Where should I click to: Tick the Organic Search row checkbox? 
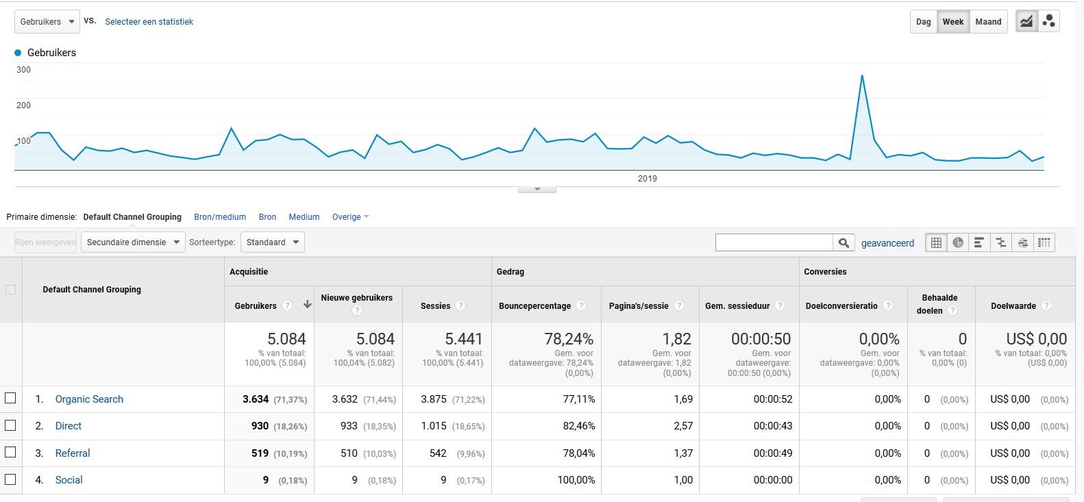(x=10, y=398)
